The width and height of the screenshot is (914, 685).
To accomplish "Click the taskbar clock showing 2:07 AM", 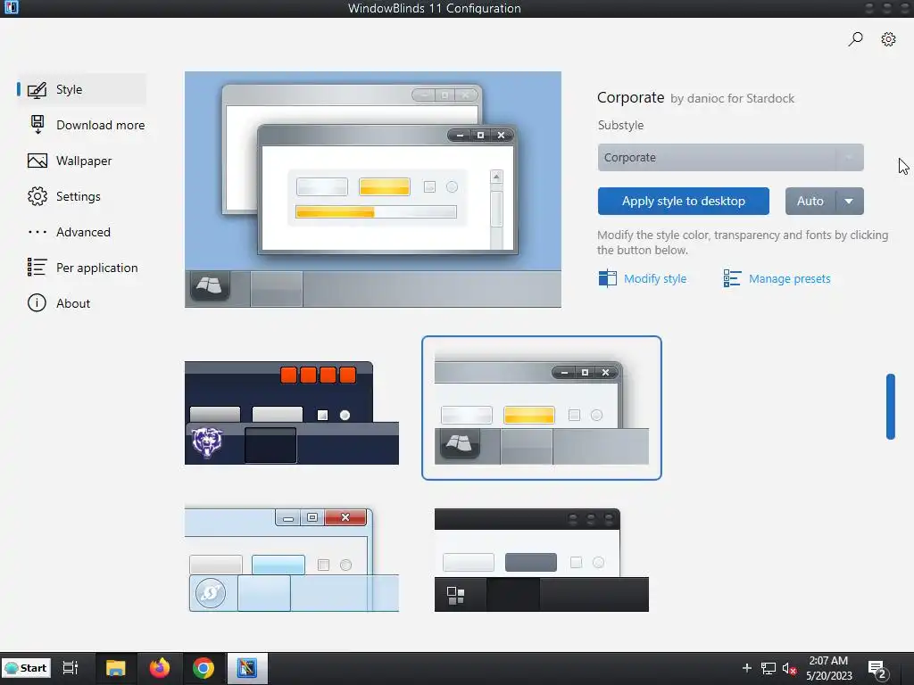I will click(829, 668).
